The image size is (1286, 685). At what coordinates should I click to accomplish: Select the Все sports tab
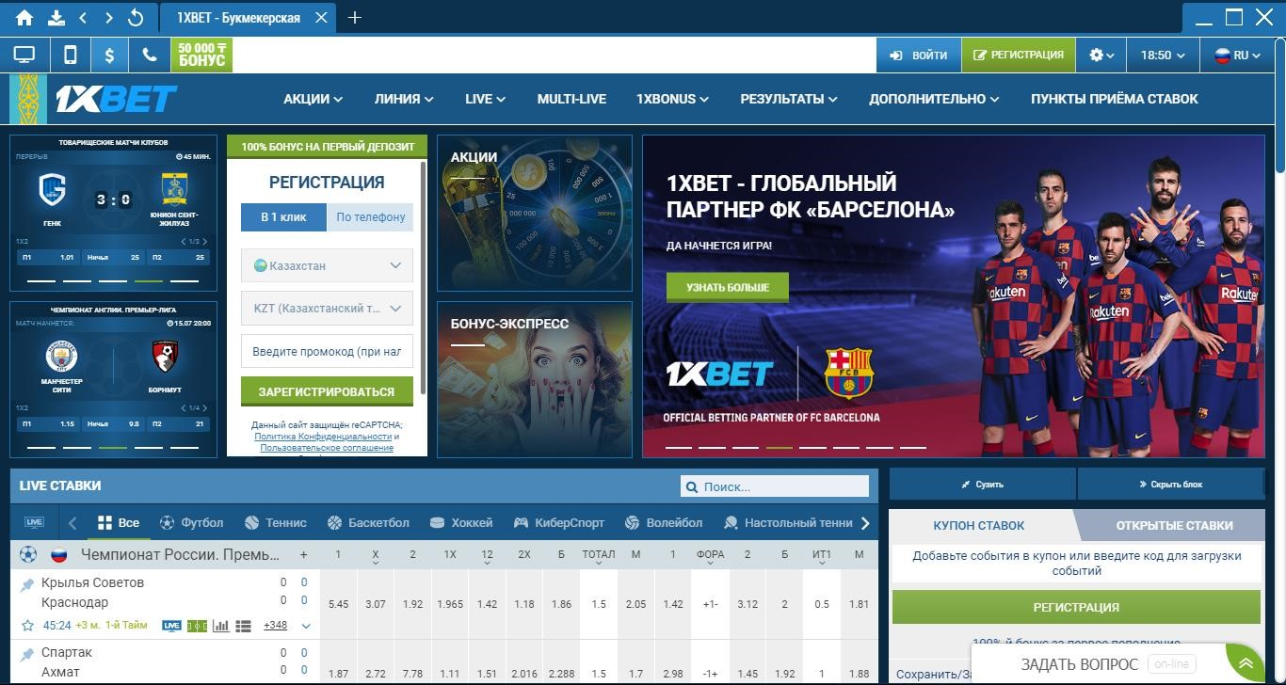coord(119,523)
